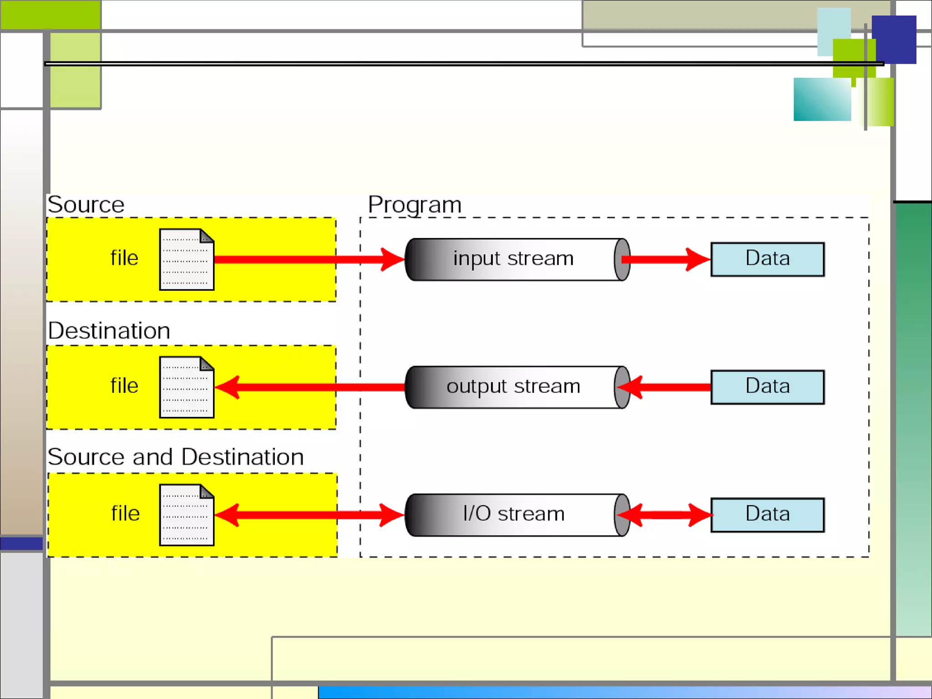
Task: Click the Source heading label
Action: (86, 204)
